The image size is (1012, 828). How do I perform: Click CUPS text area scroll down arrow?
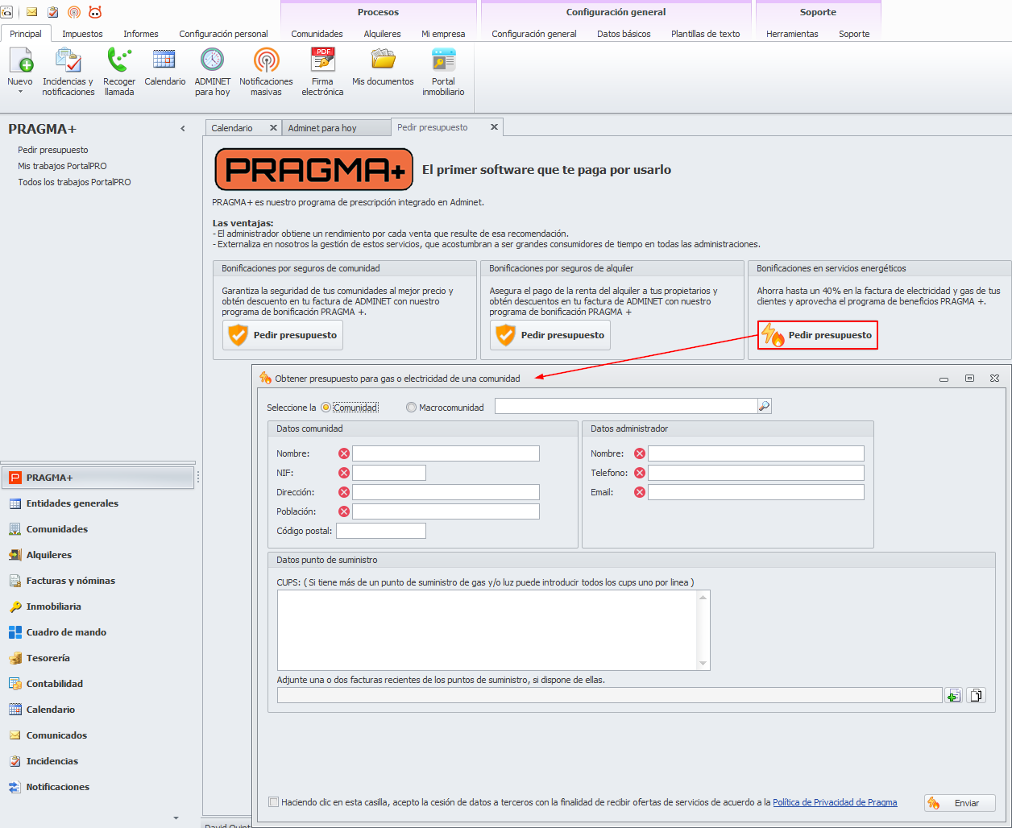703,664
